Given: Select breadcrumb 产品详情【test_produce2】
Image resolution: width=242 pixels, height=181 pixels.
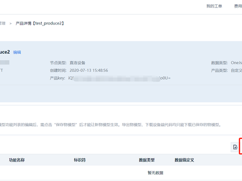Looking at the screenshot, I should [40, 24].
